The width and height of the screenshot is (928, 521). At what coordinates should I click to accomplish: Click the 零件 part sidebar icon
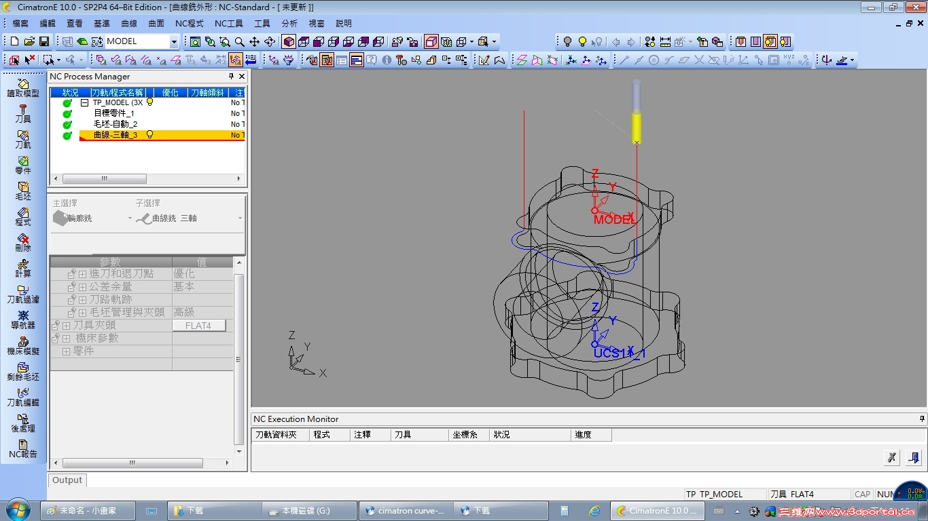(23, 166)
